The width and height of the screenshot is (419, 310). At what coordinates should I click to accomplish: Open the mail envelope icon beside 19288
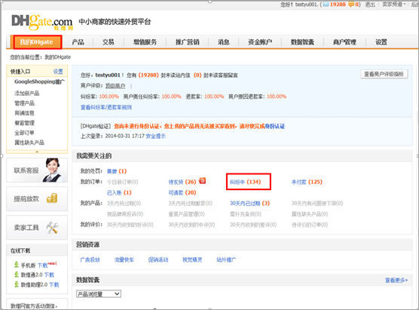(x=326, y=5)
